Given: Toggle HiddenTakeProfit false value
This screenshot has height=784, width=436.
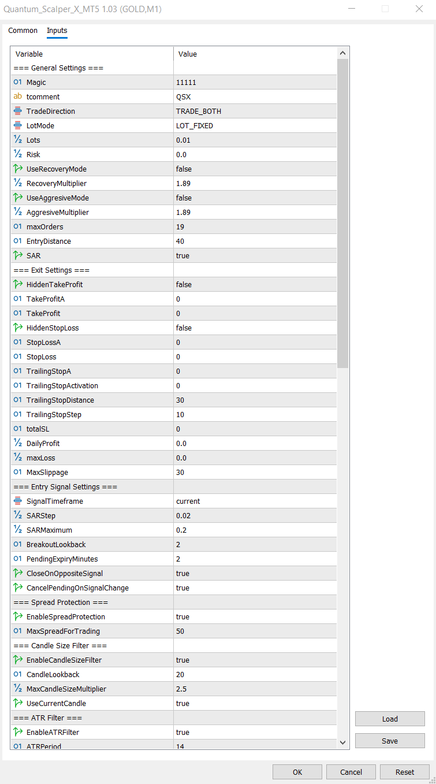Looking at the screenshot, I should point(255,285).
